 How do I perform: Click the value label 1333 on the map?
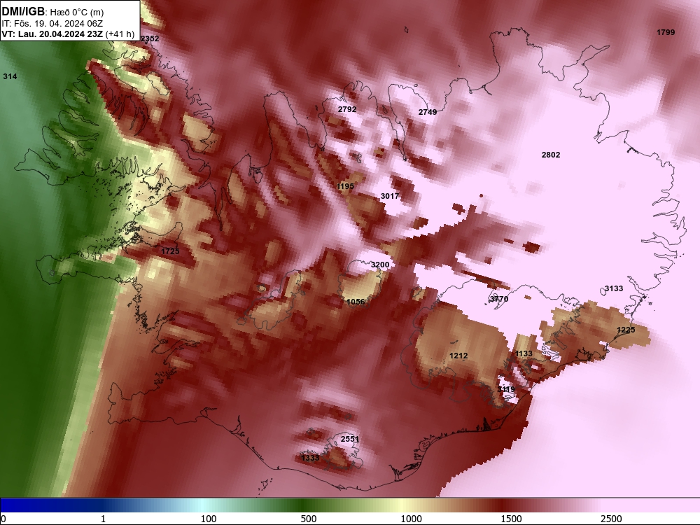pos(310,458)
